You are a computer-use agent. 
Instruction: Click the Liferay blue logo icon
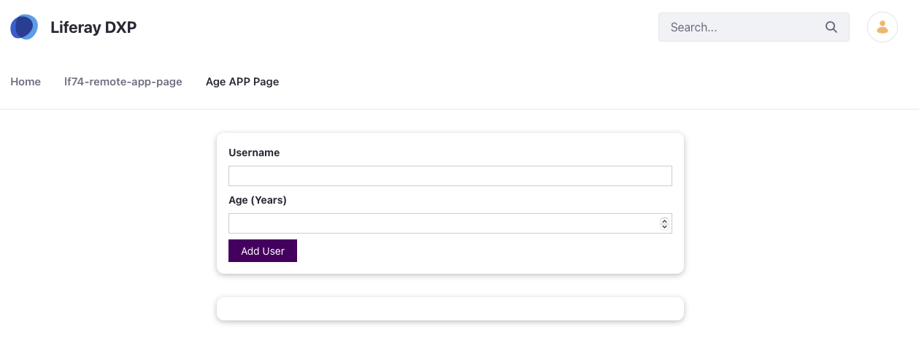[x=24, y=27]
